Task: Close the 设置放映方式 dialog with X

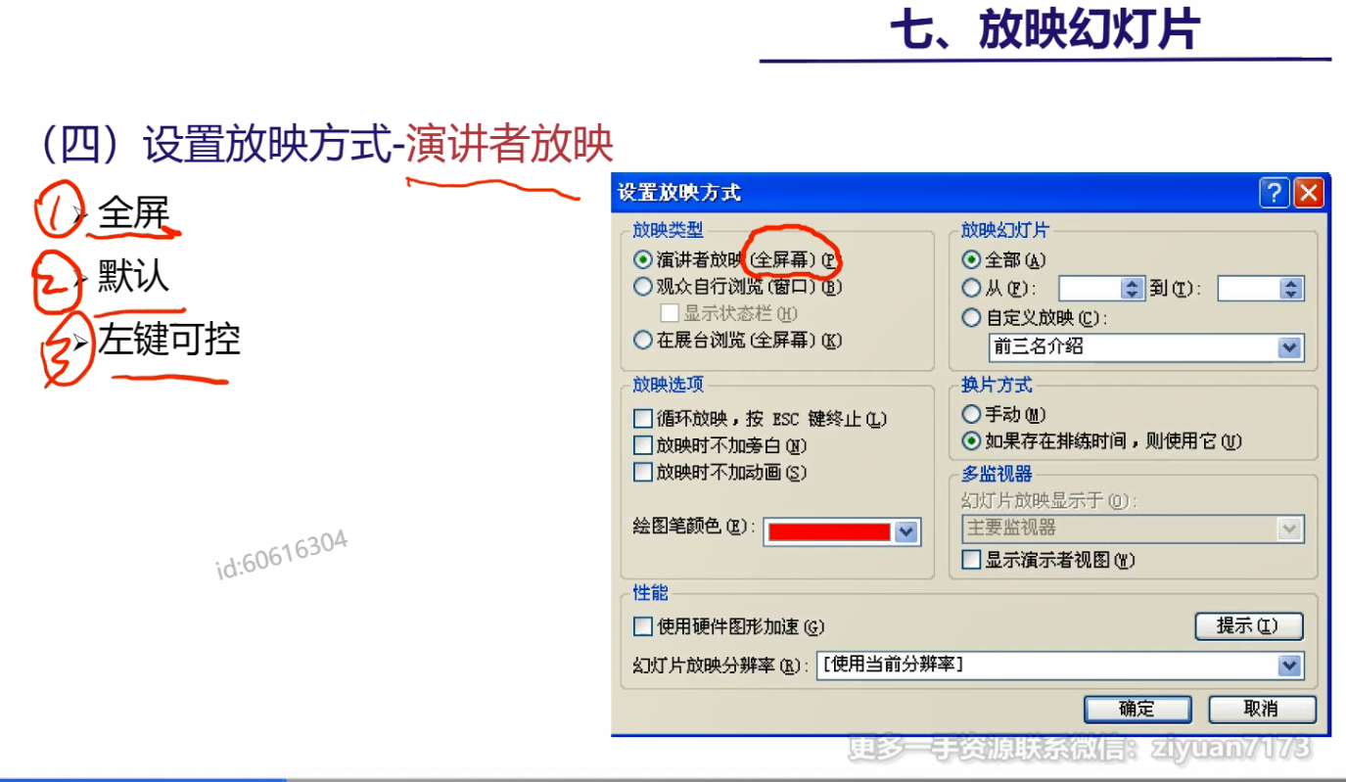Action: (x=1309, y=193)
